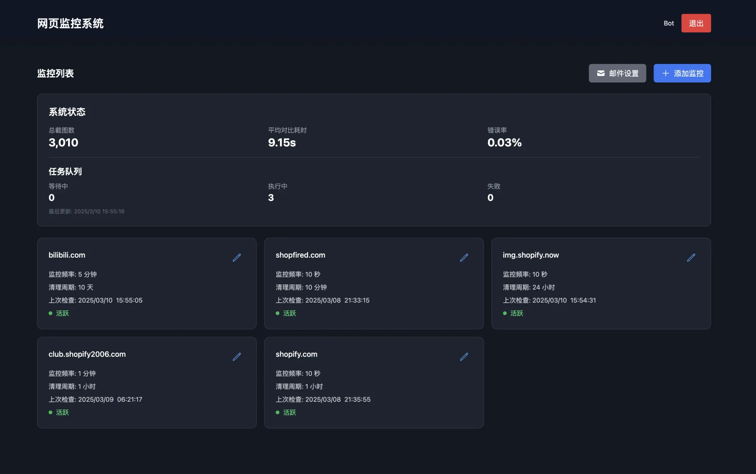Open edit options for shopify.com

464,356
